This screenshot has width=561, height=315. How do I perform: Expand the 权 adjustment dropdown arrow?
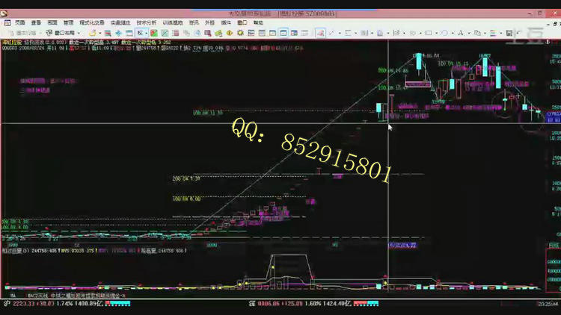pos(147,33)
